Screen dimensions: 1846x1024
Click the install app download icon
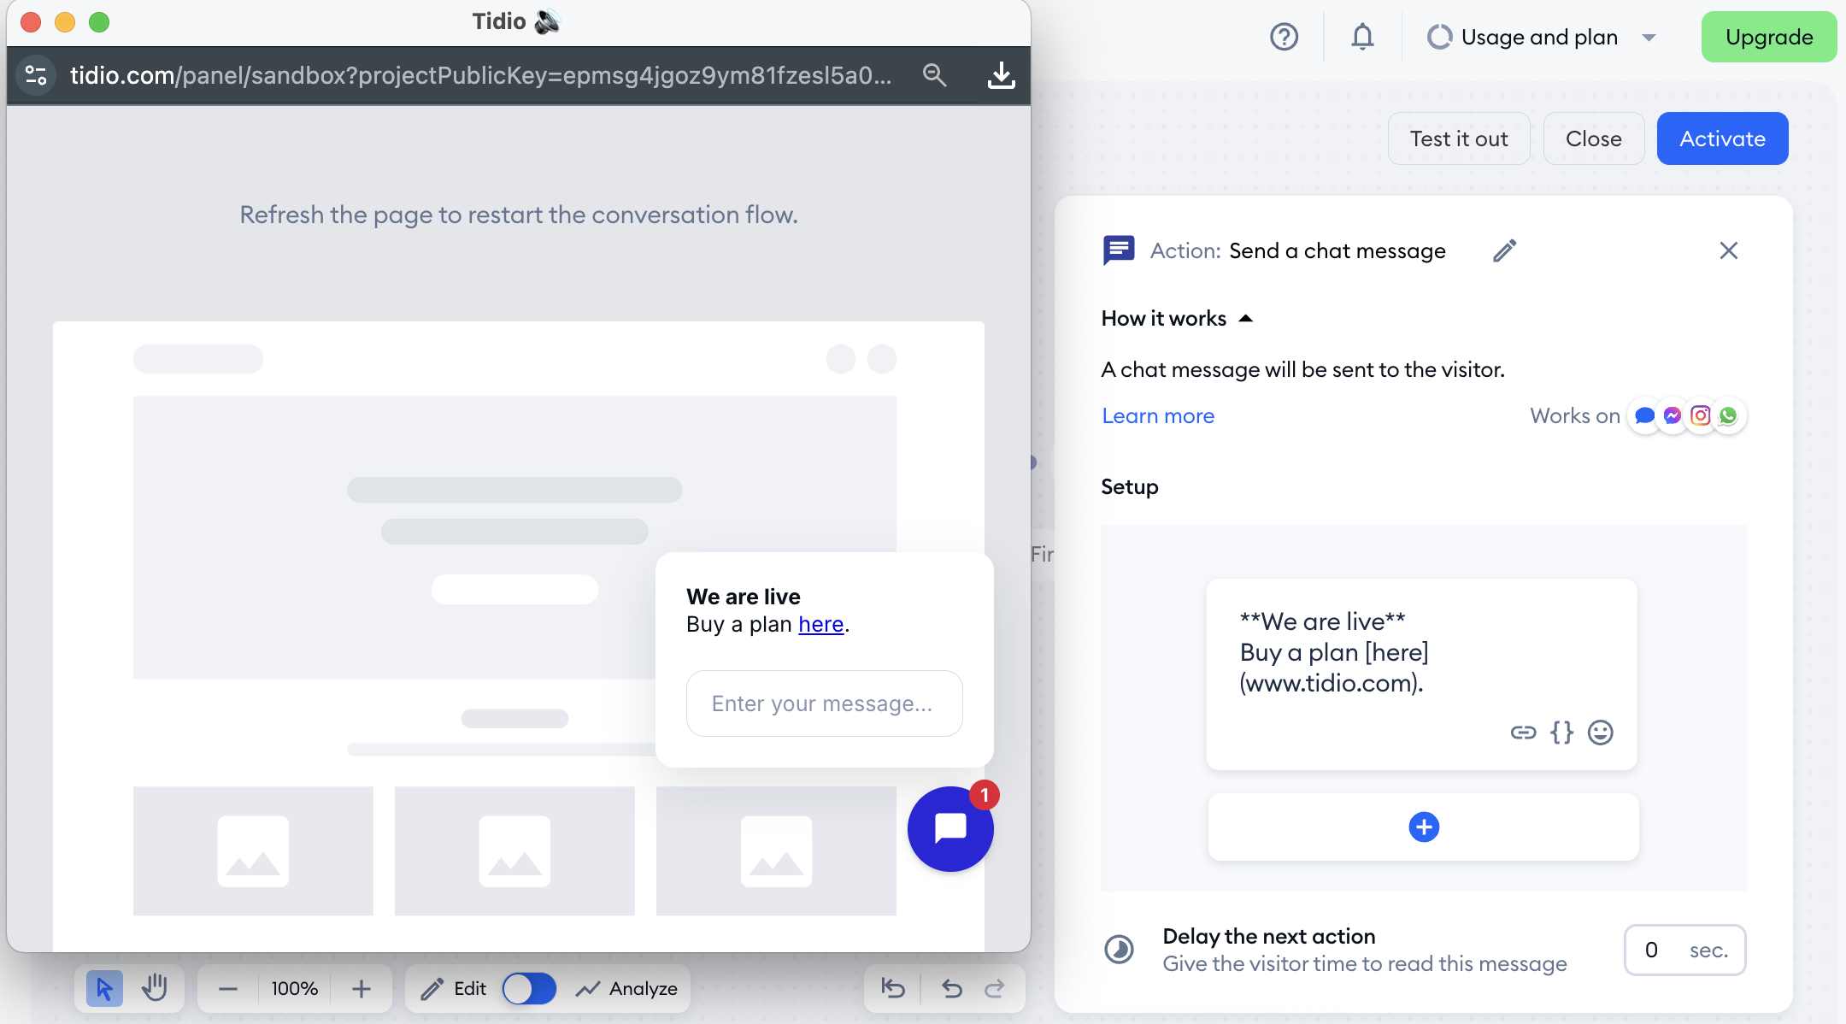(1001, 75)
